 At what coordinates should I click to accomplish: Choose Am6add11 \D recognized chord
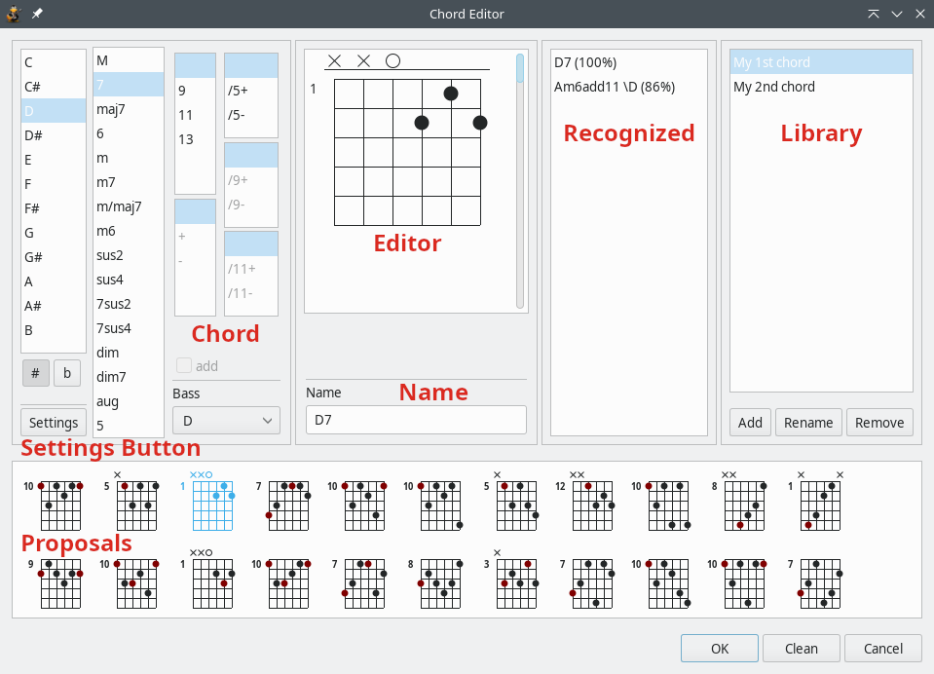(615, 87)
